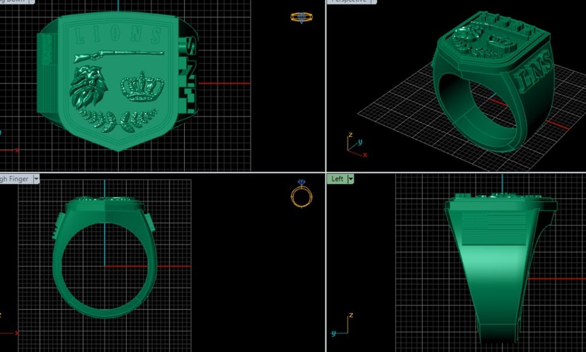Select the laurel branches at the shield bottom
Viewport: 586px width, 352px height.
click(117, 119)
